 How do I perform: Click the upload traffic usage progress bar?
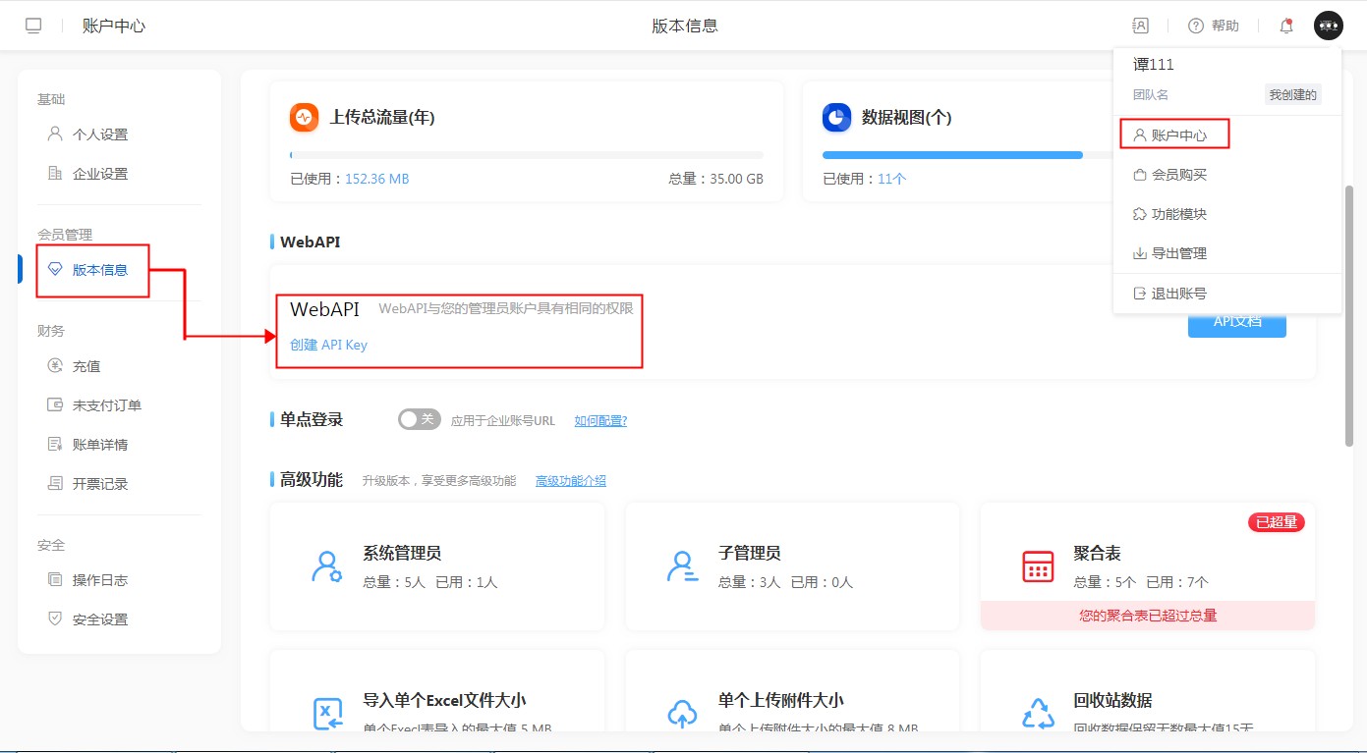pos(526,155)
